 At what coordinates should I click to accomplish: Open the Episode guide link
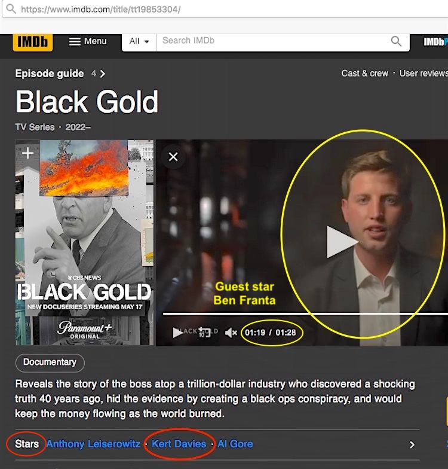pyautogui.click(x=50, y=74)
